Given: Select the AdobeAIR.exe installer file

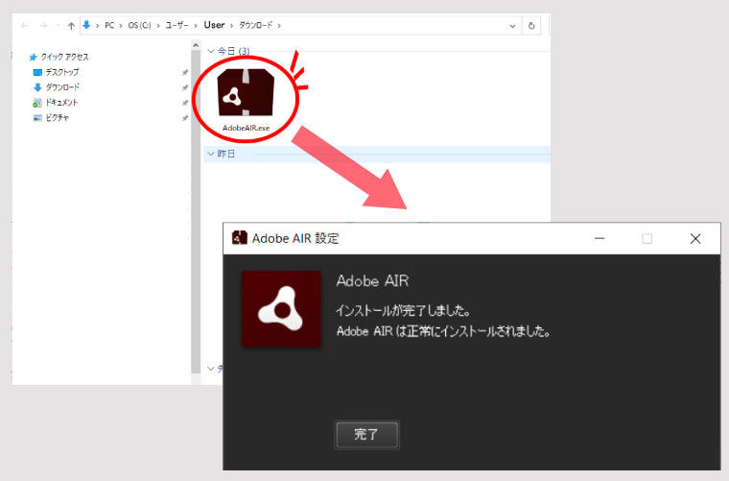Looking at the screenshot, I should click(246, 98).
